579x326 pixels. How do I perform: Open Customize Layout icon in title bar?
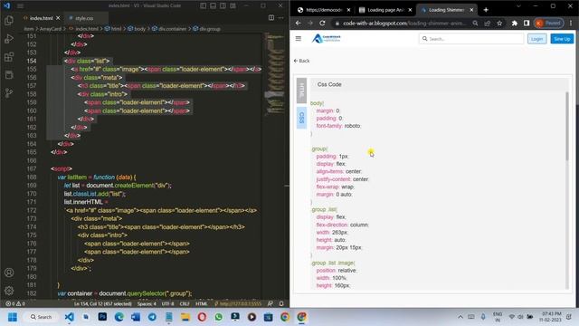[233, 5]
